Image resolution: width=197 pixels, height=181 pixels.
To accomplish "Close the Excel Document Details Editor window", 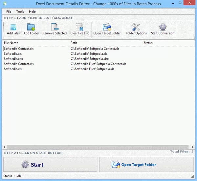I will coord(189,3).
